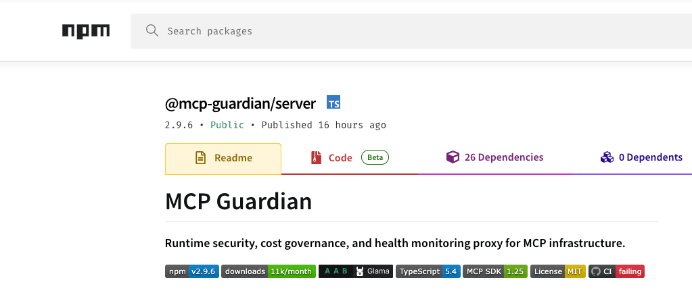Click the npm v2.9.6 badge

(x=192, y=271)
